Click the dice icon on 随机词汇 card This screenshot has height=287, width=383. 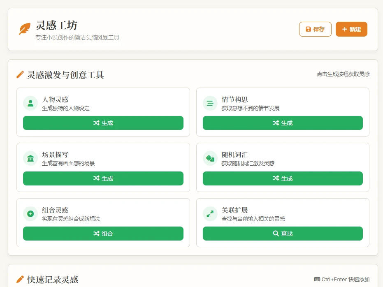pyautogui.click(x=210, y=159)
